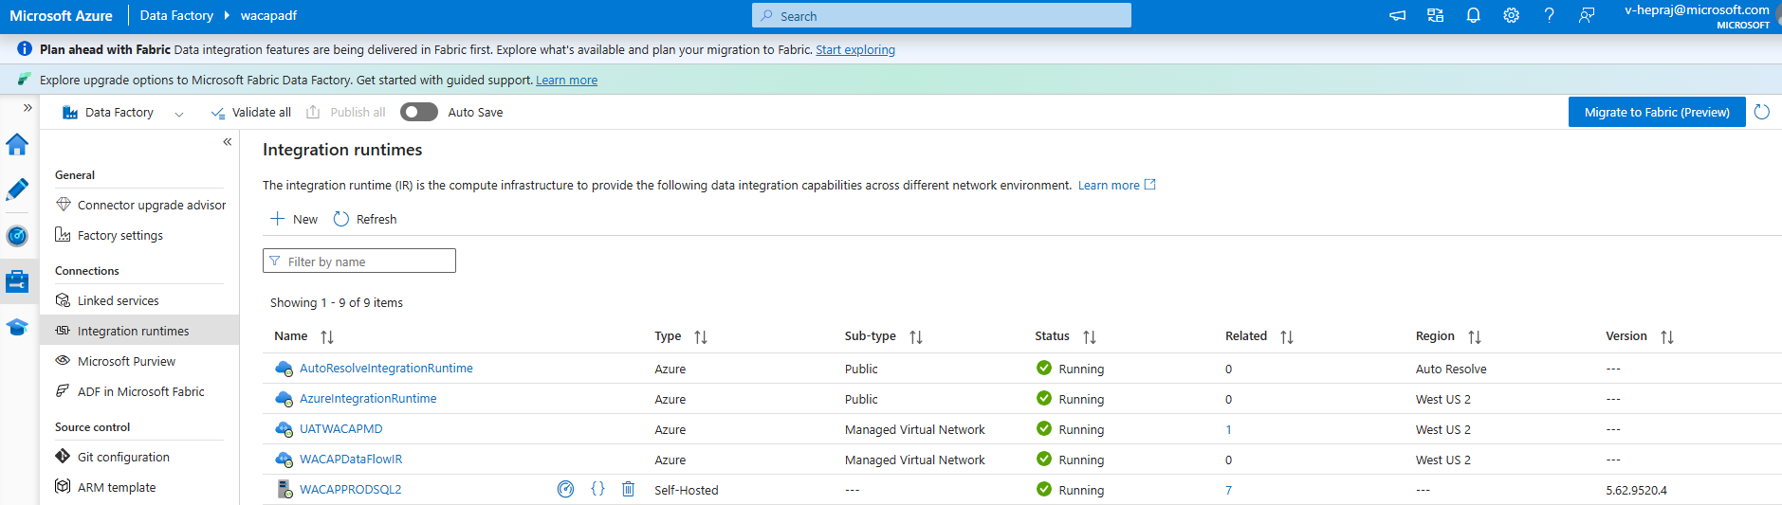Open the switch Data Factory icon in header
Viewport: 1782px width, 505px height.
point(1435,15)
